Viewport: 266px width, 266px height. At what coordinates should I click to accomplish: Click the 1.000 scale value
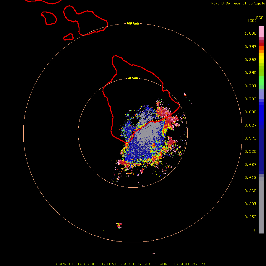[x=250, y=33]
